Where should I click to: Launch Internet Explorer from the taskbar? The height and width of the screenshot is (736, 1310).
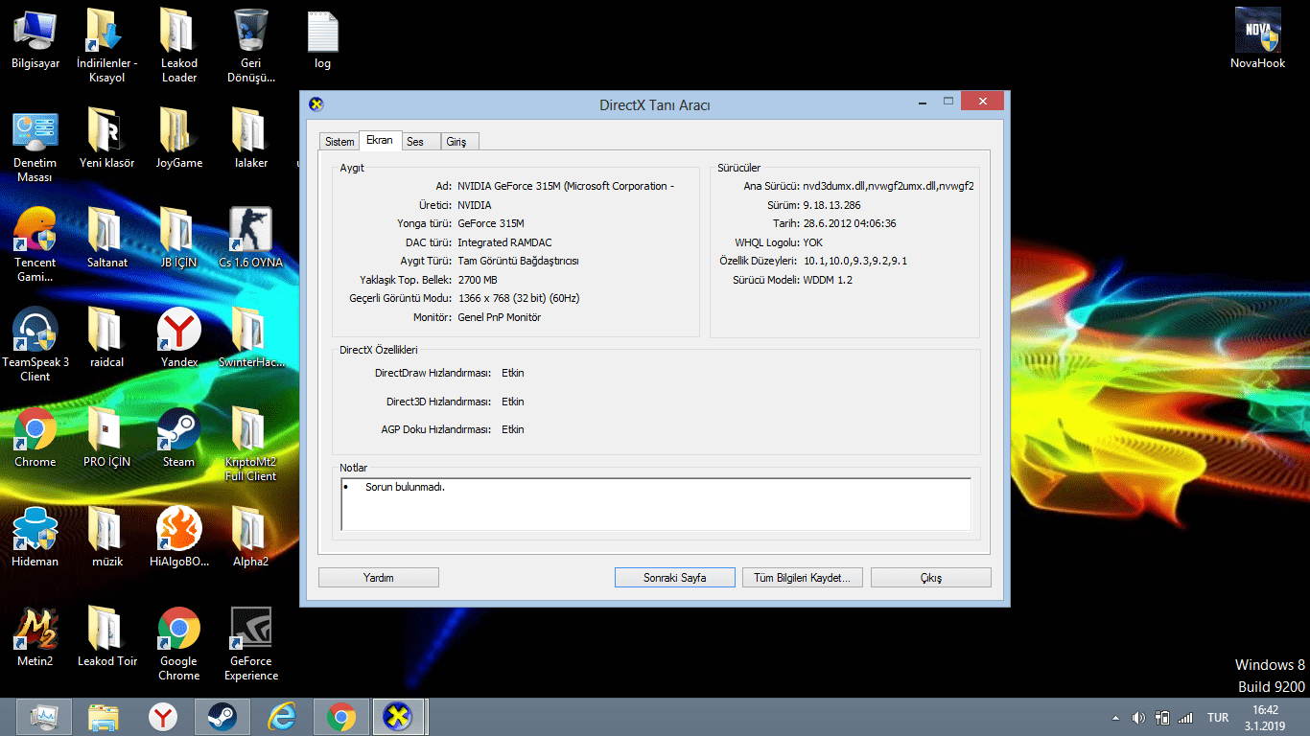282,717
